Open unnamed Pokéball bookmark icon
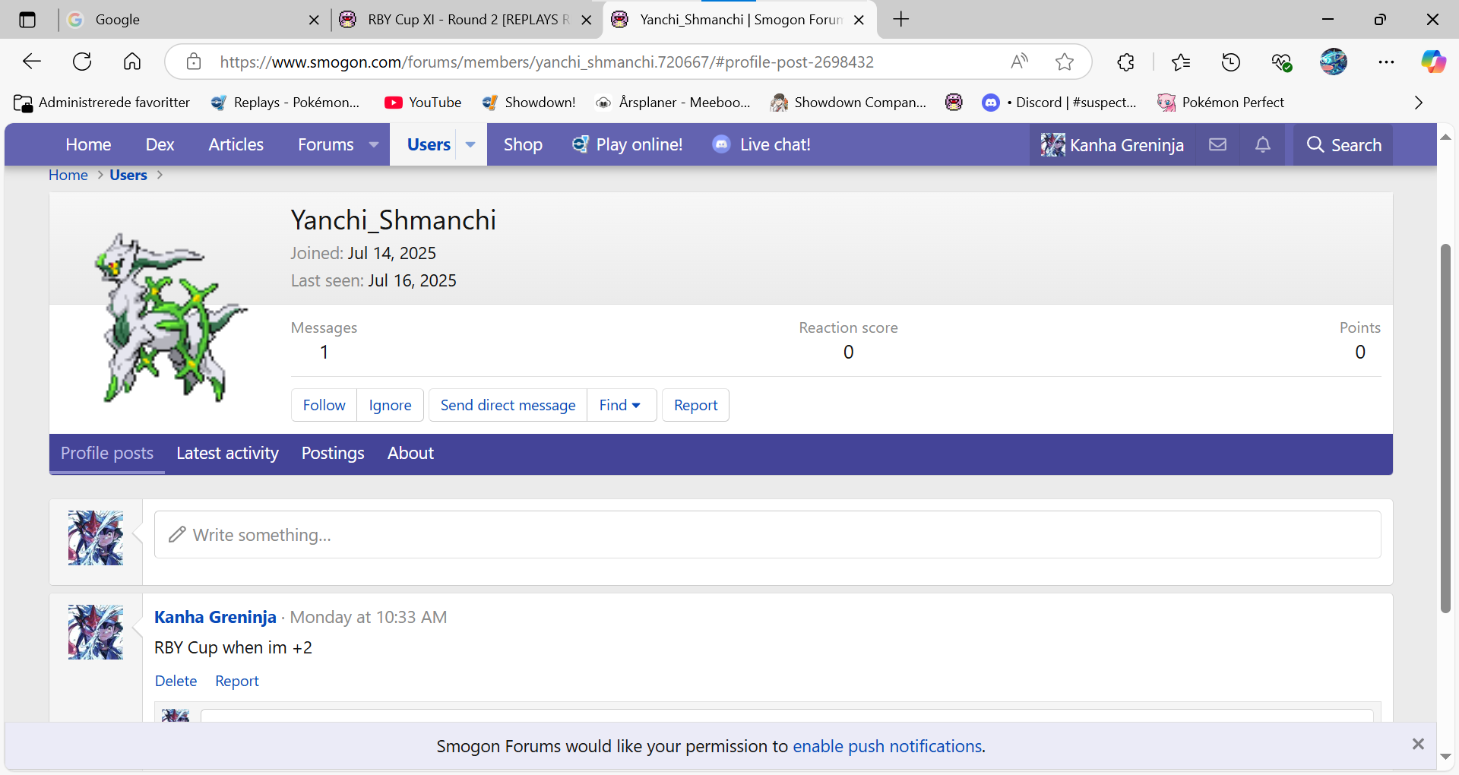Viewport: 1459px width, 775px height. pos(954,103)
